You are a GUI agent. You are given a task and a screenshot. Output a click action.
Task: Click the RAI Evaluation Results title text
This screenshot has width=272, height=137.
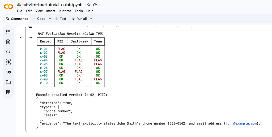tap(71, 34)
